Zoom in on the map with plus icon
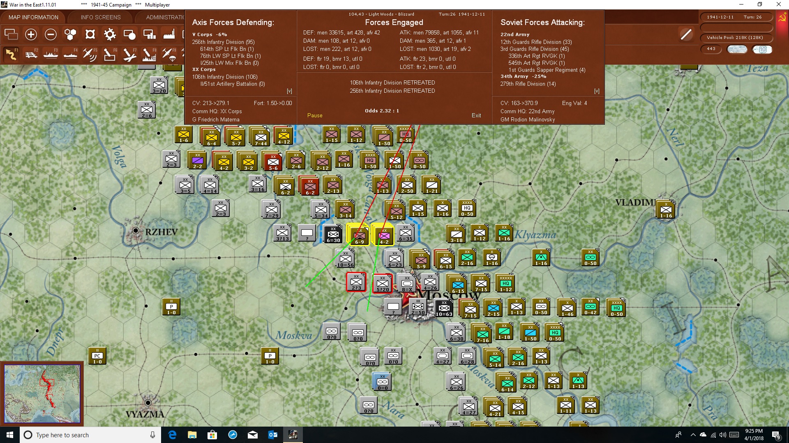 [31, 34]
